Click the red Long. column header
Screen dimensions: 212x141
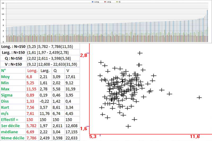(32, 70)
